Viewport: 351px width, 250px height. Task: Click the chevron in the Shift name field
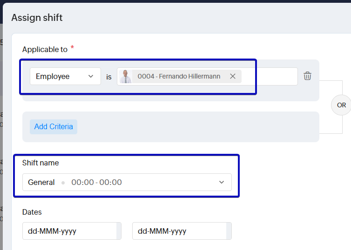click(x=222, y=182)
